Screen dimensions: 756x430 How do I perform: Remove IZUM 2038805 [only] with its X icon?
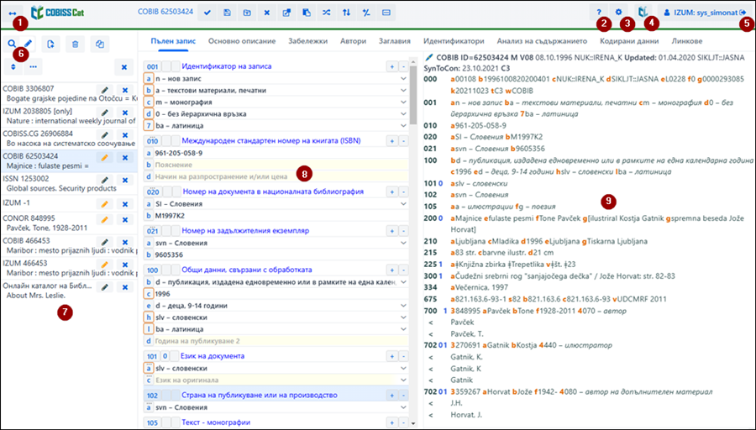pyautogui.click(x=125, y=113)
